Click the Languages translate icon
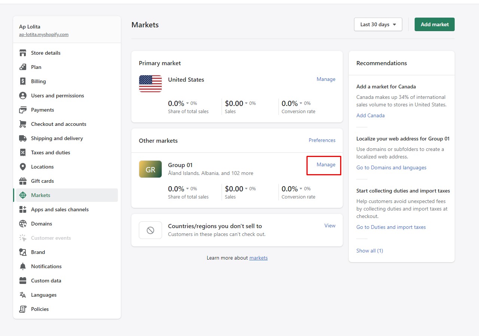This screenshot has width=479, height=336. point(23,295)
